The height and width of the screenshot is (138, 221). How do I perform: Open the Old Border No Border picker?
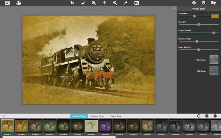[x=214, y=71]
